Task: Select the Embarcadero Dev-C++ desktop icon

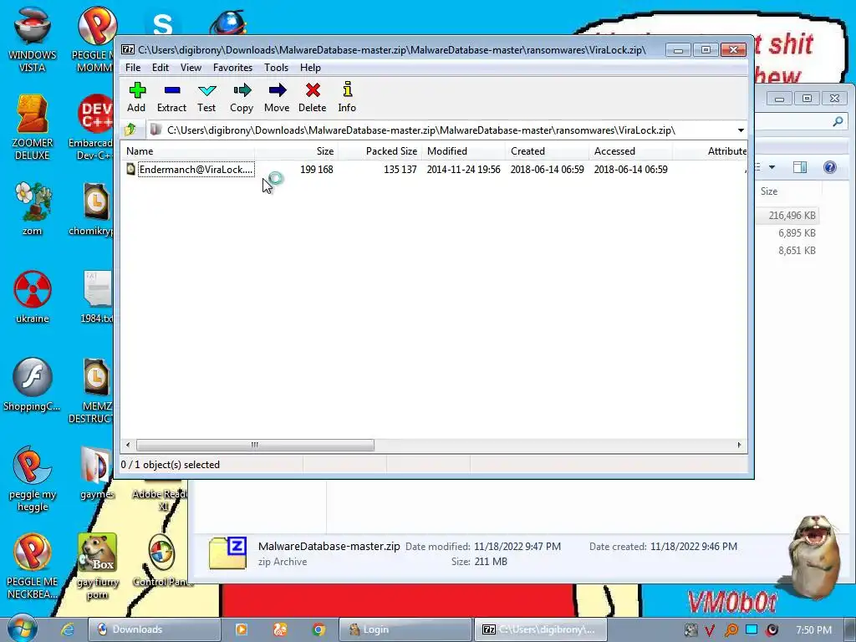Action: point(93,127)
